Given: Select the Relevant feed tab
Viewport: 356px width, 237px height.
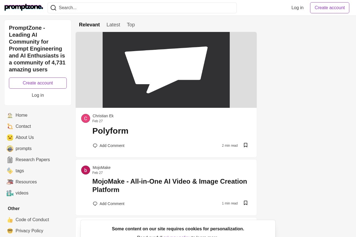Looking at the screenshot, I should pos(89,25).
